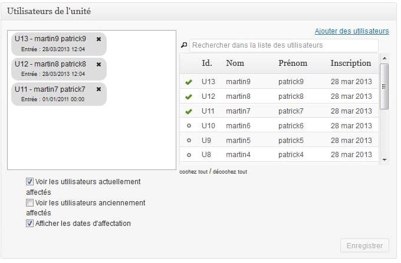Screen dimensions: 401x263
Task: Click the 'cochez tout' link
Action: [x=193, y=172]
